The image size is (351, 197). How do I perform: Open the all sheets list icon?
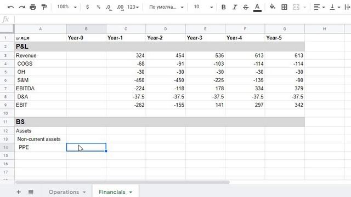31,192
